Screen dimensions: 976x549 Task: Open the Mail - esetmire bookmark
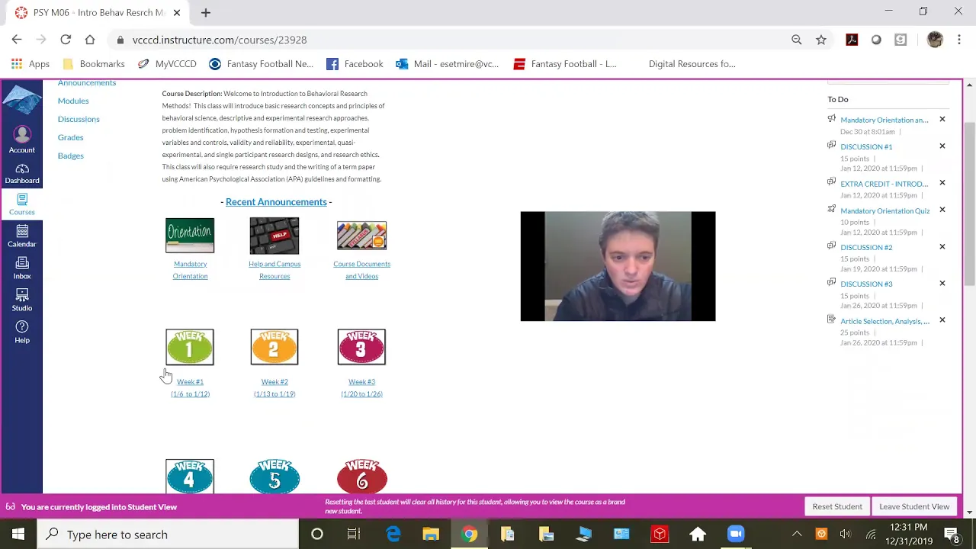tap(448, 64)
